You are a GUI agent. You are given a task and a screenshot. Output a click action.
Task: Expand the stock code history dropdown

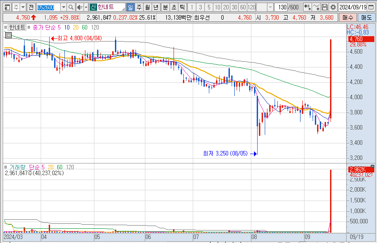tap(64, 7)
